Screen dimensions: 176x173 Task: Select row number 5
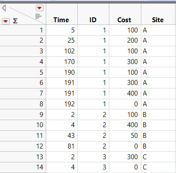coord(23,72)
